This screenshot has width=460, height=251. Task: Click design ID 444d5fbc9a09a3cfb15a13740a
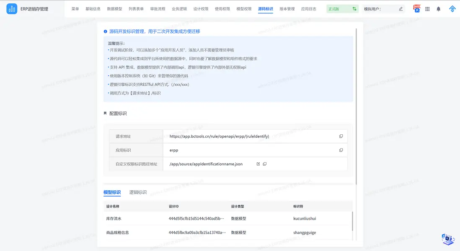click(x=197, y=233)
